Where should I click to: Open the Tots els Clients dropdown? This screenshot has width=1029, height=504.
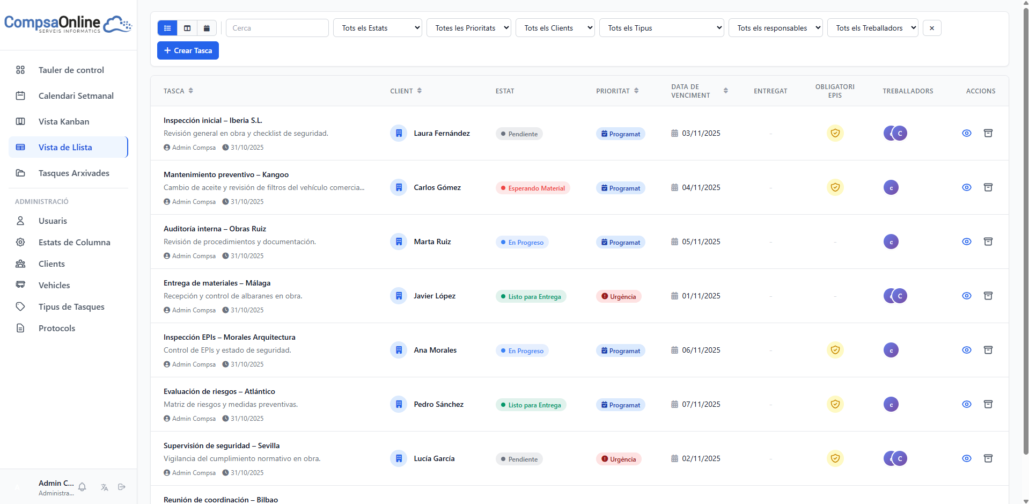[555, 28]
